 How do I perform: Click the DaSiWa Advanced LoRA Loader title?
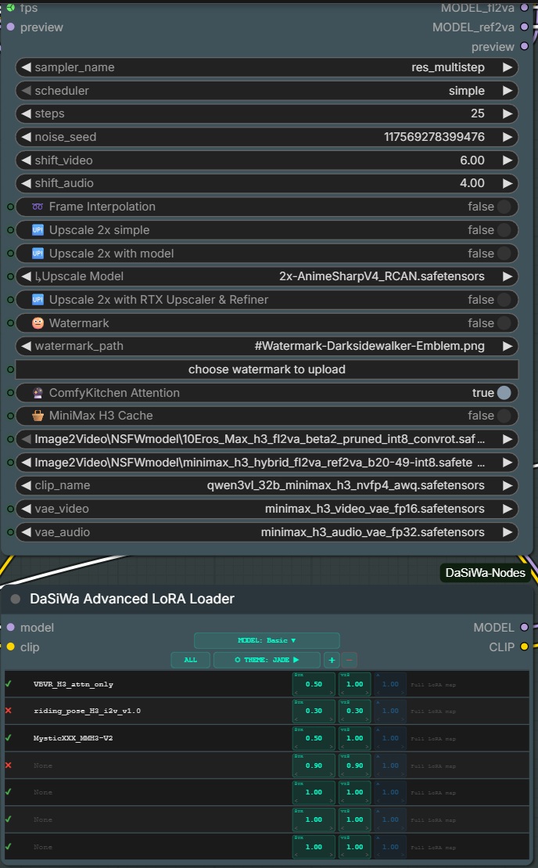(132, 599)
